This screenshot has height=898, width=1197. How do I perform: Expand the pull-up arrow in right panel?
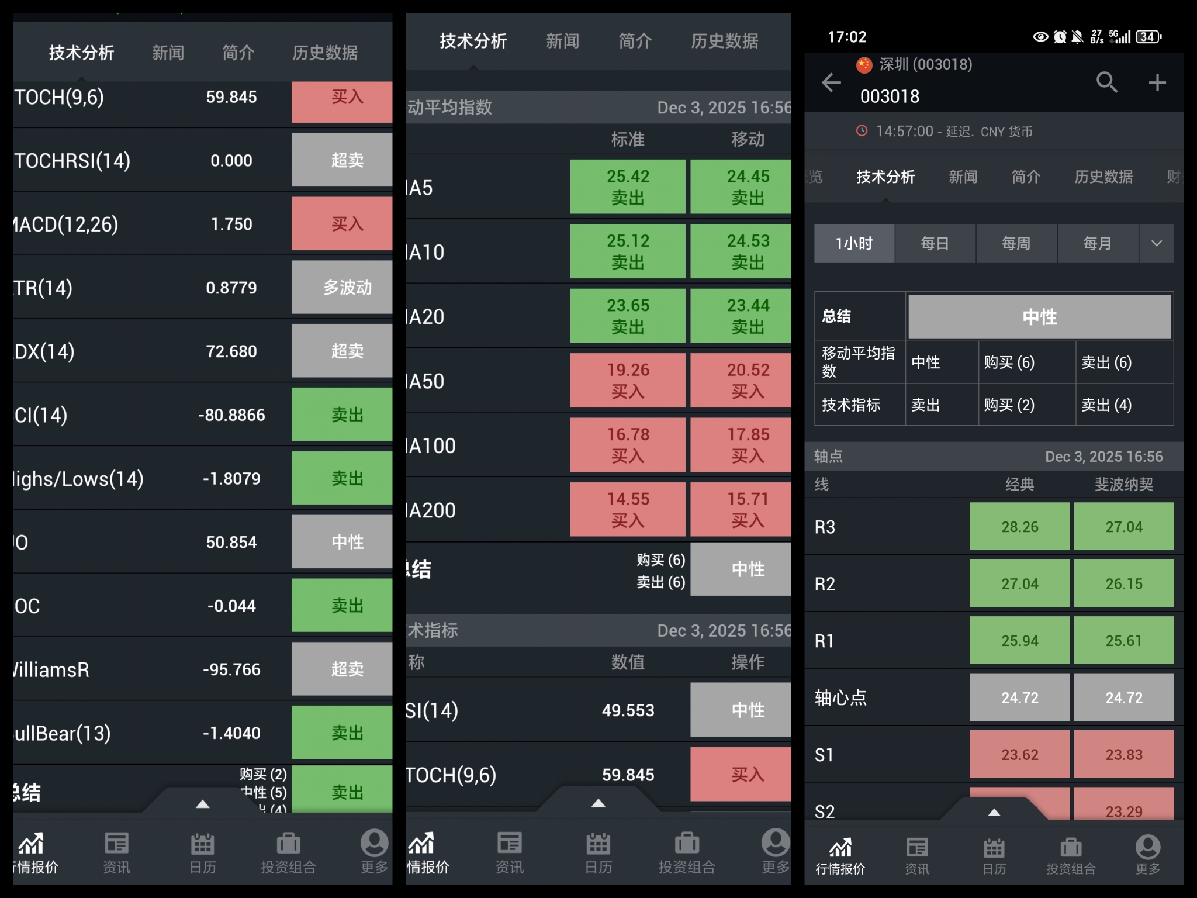coord(994,812)
